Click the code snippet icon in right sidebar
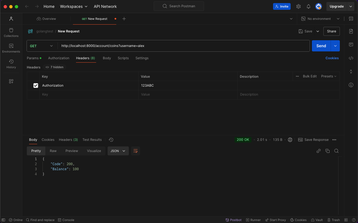 tap(351, 58)
